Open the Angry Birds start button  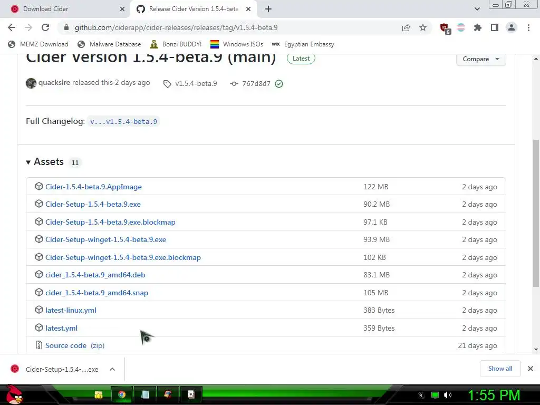[x=14, y=394]
